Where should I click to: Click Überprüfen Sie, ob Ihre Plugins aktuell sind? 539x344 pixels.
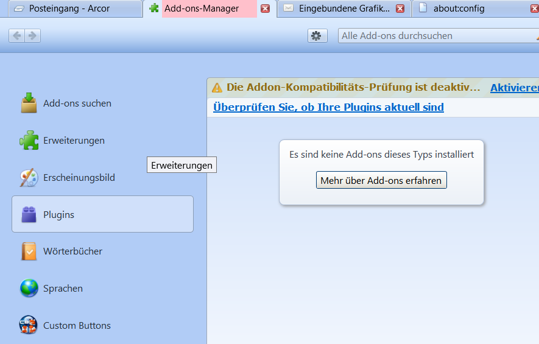click(328, 107)
